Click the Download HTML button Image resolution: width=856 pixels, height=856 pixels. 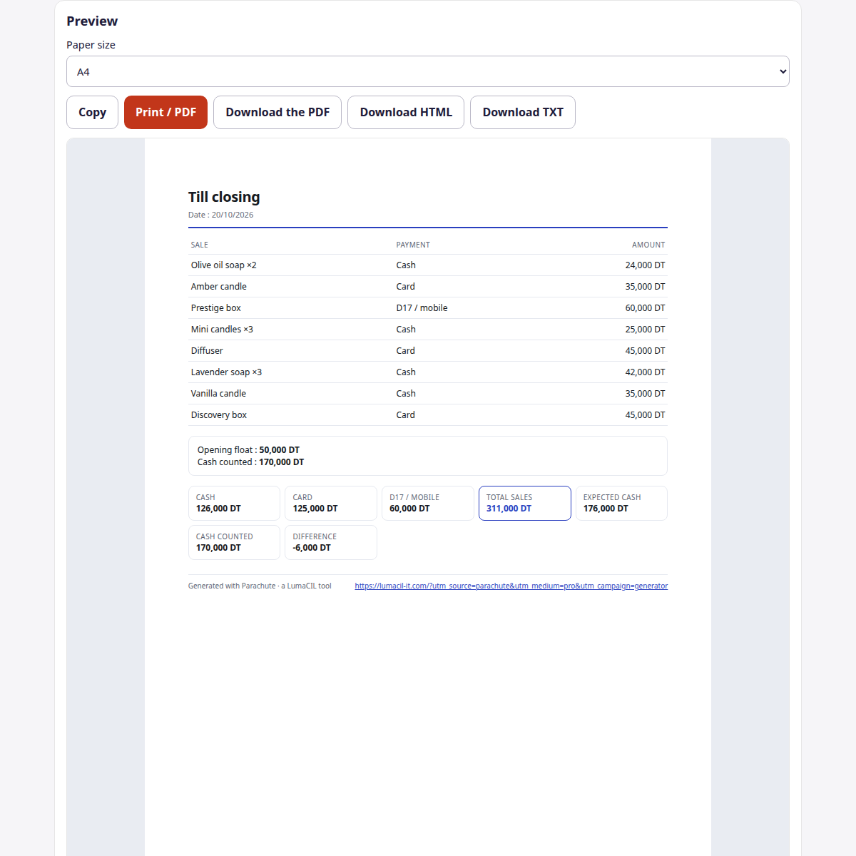point(406,112)
